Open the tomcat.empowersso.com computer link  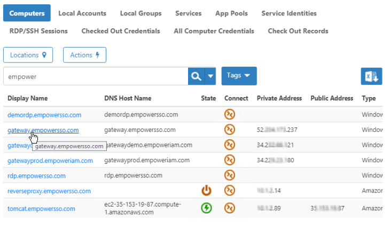pyautogui.click(x=41, y=209)
